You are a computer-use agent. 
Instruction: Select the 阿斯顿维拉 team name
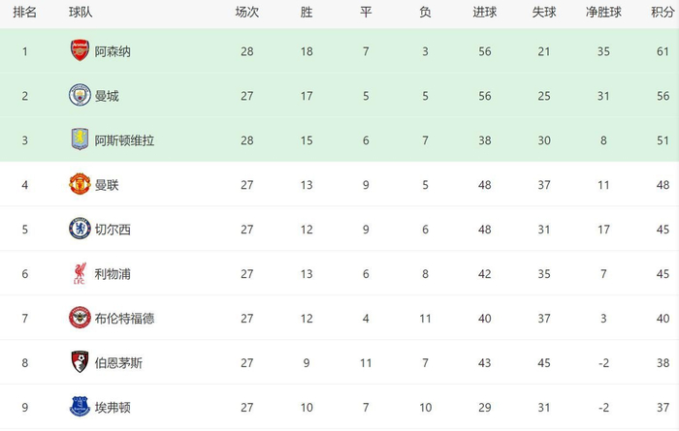[x=124, y=139]
